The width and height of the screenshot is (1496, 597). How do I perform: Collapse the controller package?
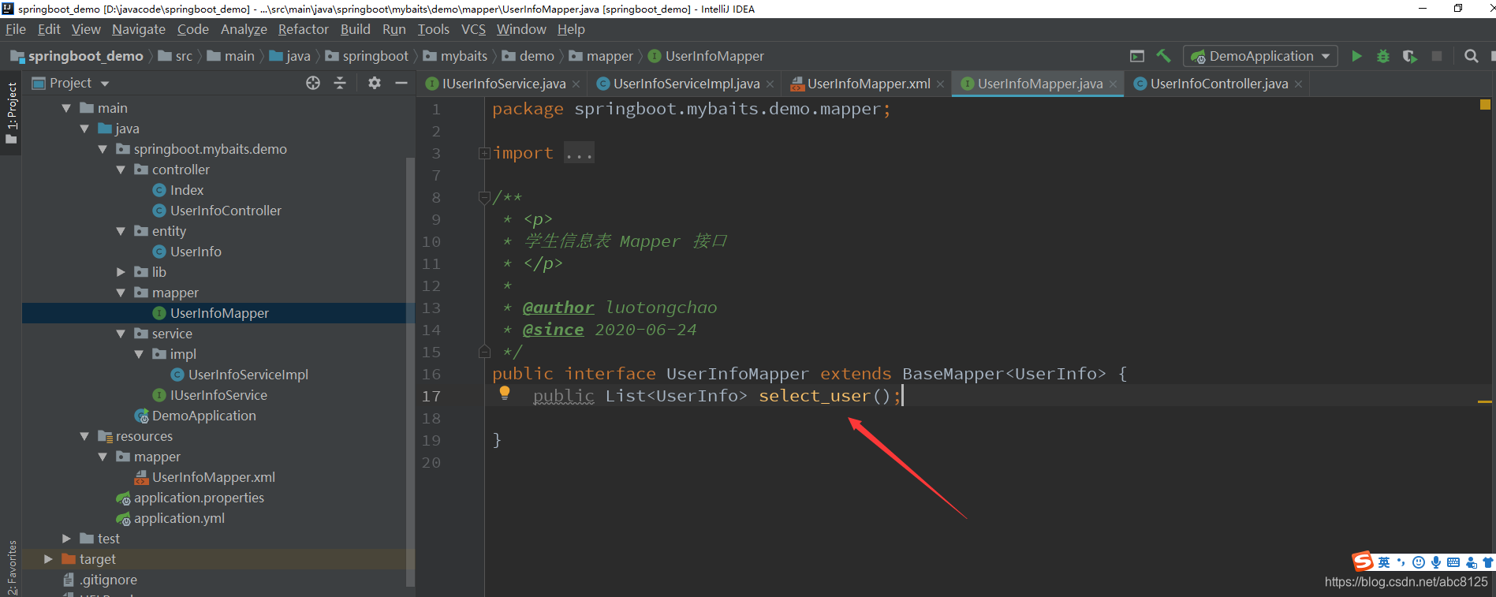[121, 170]
